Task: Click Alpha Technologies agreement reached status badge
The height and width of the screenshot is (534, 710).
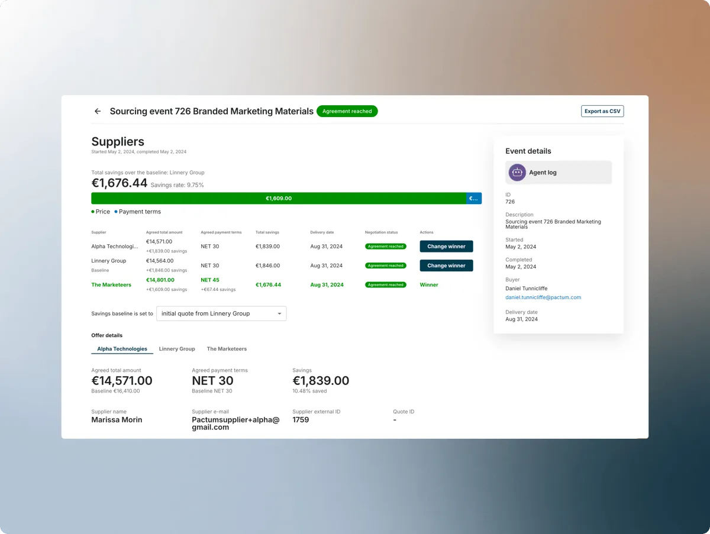Action: [x=386, y=247]
